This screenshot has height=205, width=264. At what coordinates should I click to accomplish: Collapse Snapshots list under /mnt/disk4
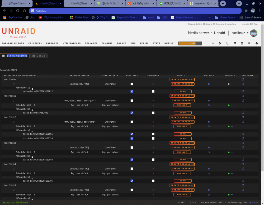coord(32,178)
